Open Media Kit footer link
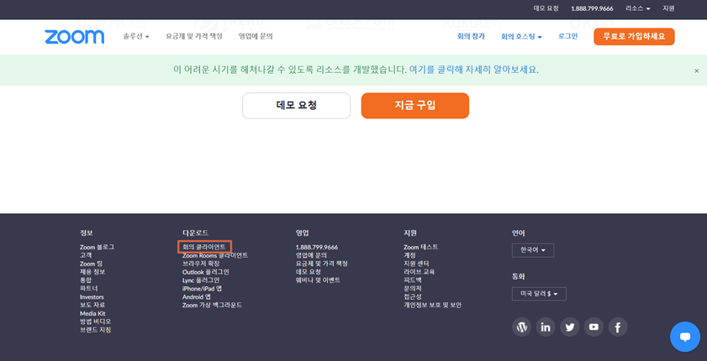Image resolution: width=707 pixels, height=361 pixels. 92,313
